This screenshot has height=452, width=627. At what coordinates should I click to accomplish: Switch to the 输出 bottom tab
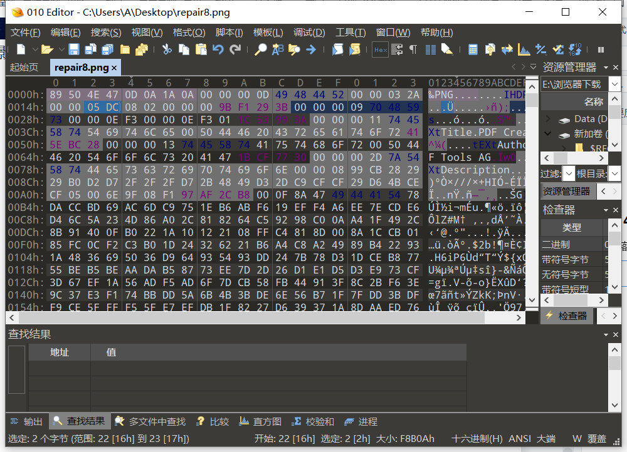point(26,422)
